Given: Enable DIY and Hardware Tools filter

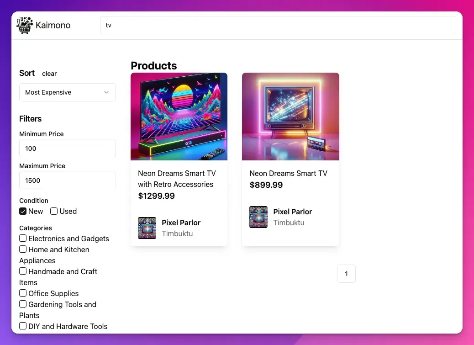Looking at the screenshot, I should [x=23, y=326].
